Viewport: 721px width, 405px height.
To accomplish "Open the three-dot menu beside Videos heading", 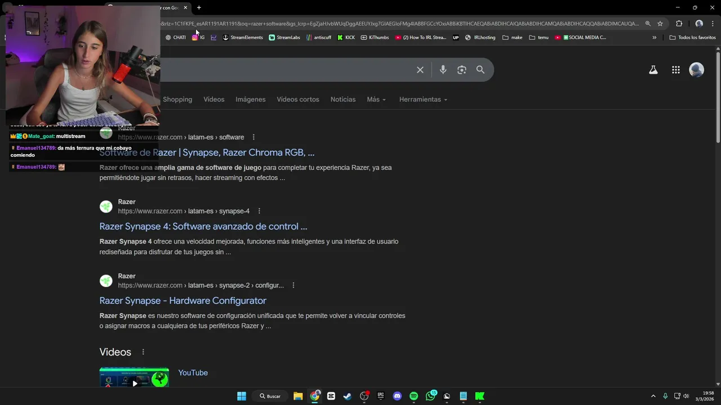I will pos(143,352).
